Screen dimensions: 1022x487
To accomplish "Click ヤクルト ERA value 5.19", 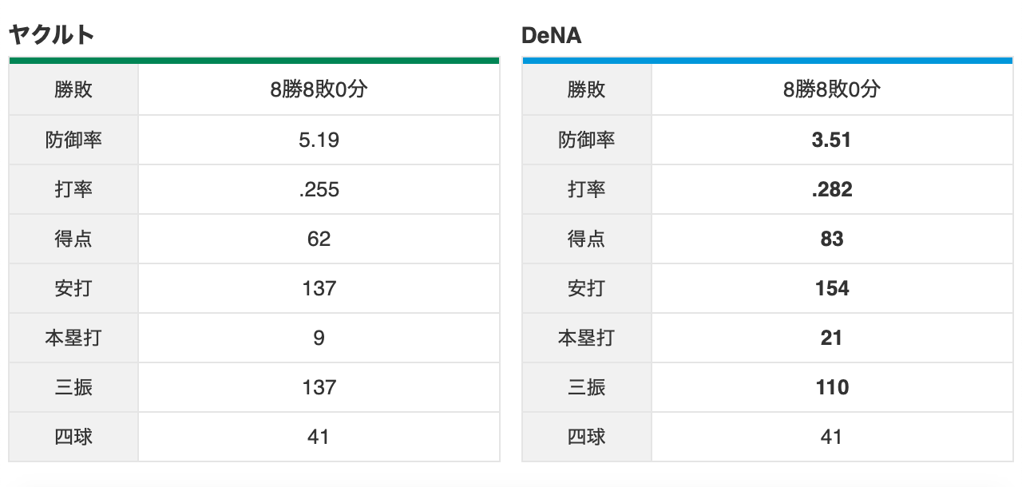I will tap(319, 140).
